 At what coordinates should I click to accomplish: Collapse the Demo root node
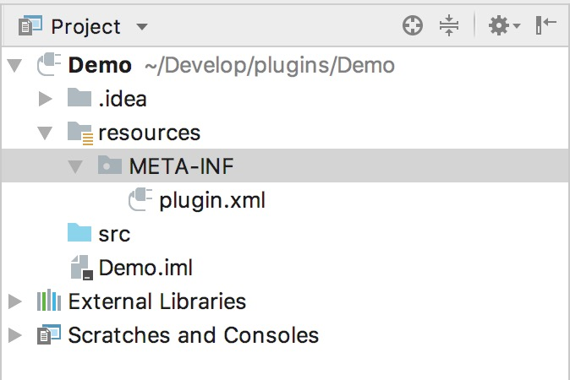point(15,66)
